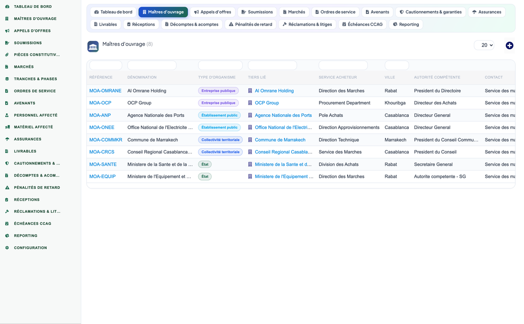
Task: Click the Livrables sidebar document icon
Action: pyautogui.click(x=7, y=151)
